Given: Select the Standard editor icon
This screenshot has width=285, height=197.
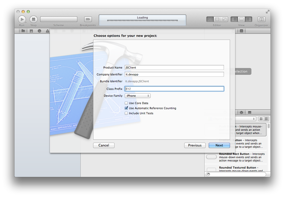Looking at the screenshot, I should [x=210, y=19].
